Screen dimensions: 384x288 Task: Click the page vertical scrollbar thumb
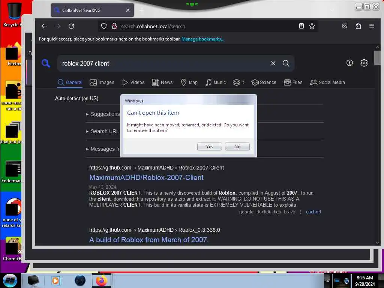tap(377, 58)
